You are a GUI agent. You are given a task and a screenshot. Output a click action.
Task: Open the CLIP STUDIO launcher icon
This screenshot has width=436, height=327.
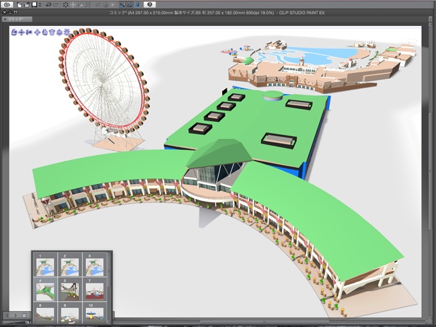coord(7,5)
